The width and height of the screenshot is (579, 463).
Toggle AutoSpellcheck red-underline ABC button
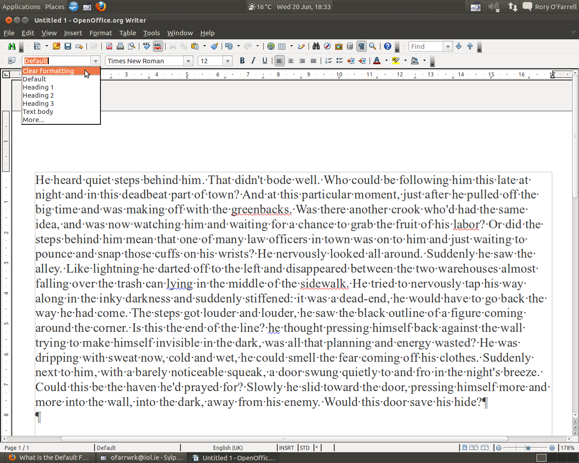158,46
